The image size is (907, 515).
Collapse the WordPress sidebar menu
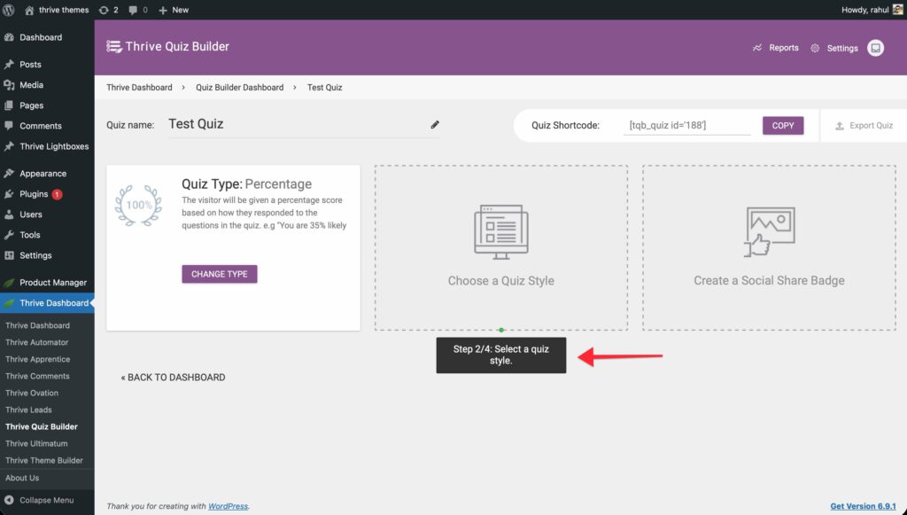[x=46, y=500]
